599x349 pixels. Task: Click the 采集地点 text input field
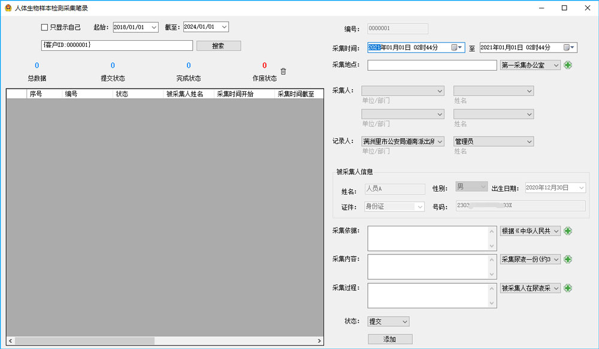pos(432,65)
